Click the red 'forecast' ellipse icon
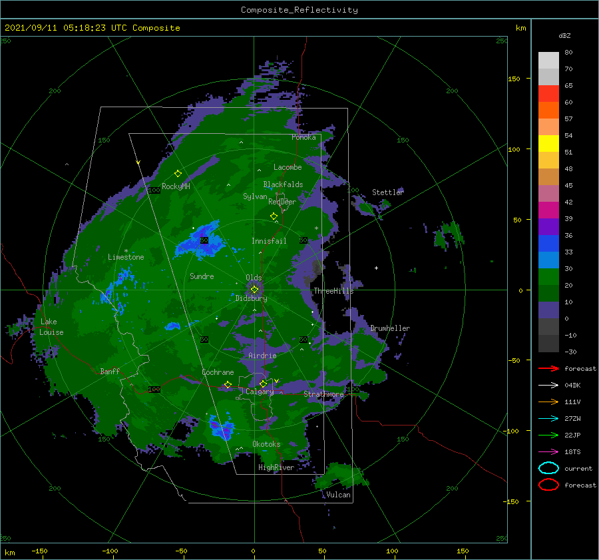This screenshot has width=599, height=560. [x=548, y=485]
